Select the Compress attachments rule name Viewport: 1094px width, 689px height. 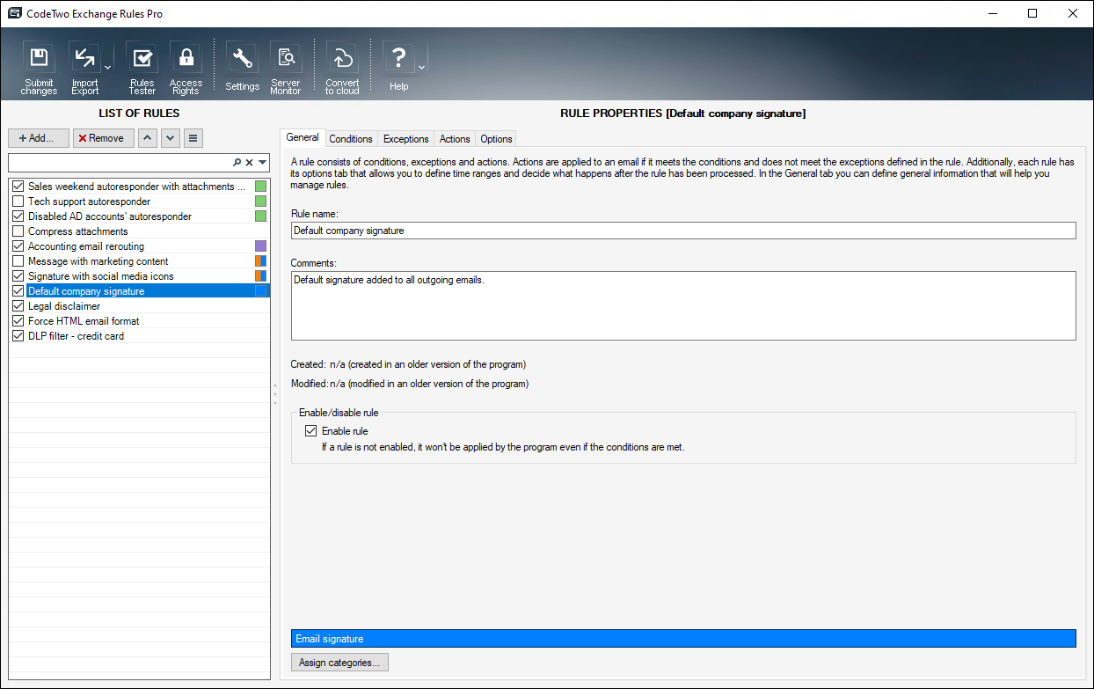coord(77,231)
